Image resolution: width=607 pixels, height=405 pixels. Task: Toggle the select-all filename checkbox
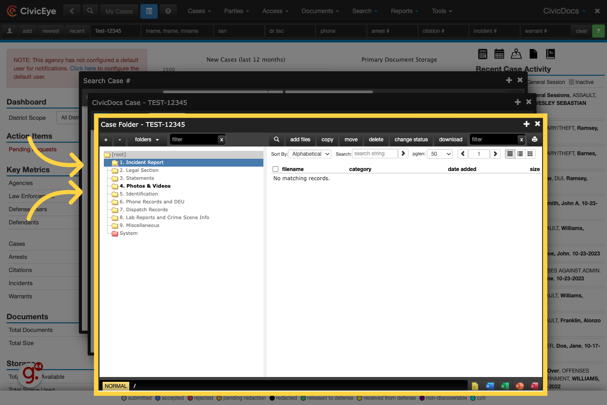click(x=276, y=169)
